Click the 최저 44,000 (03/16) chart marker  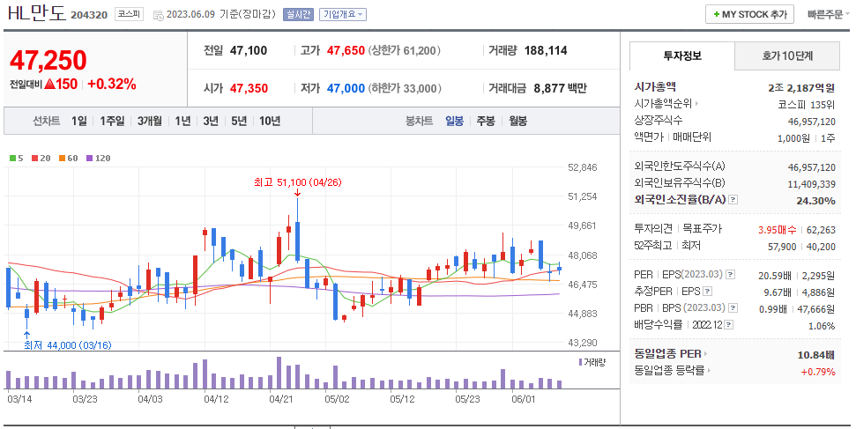pyautogui.click(x=68, y=345)
